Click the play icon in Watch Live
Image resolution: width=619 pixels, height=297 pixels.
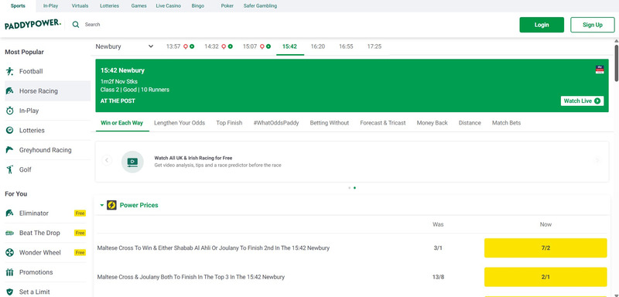click(x=597, y=101)
